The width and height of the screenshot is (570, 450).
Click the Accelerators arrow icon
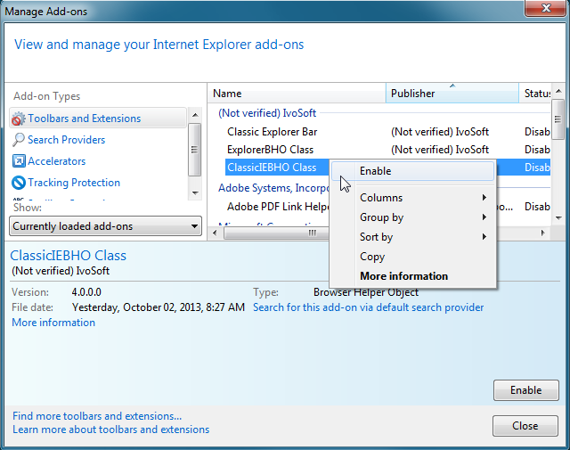(x=19, y=160)
